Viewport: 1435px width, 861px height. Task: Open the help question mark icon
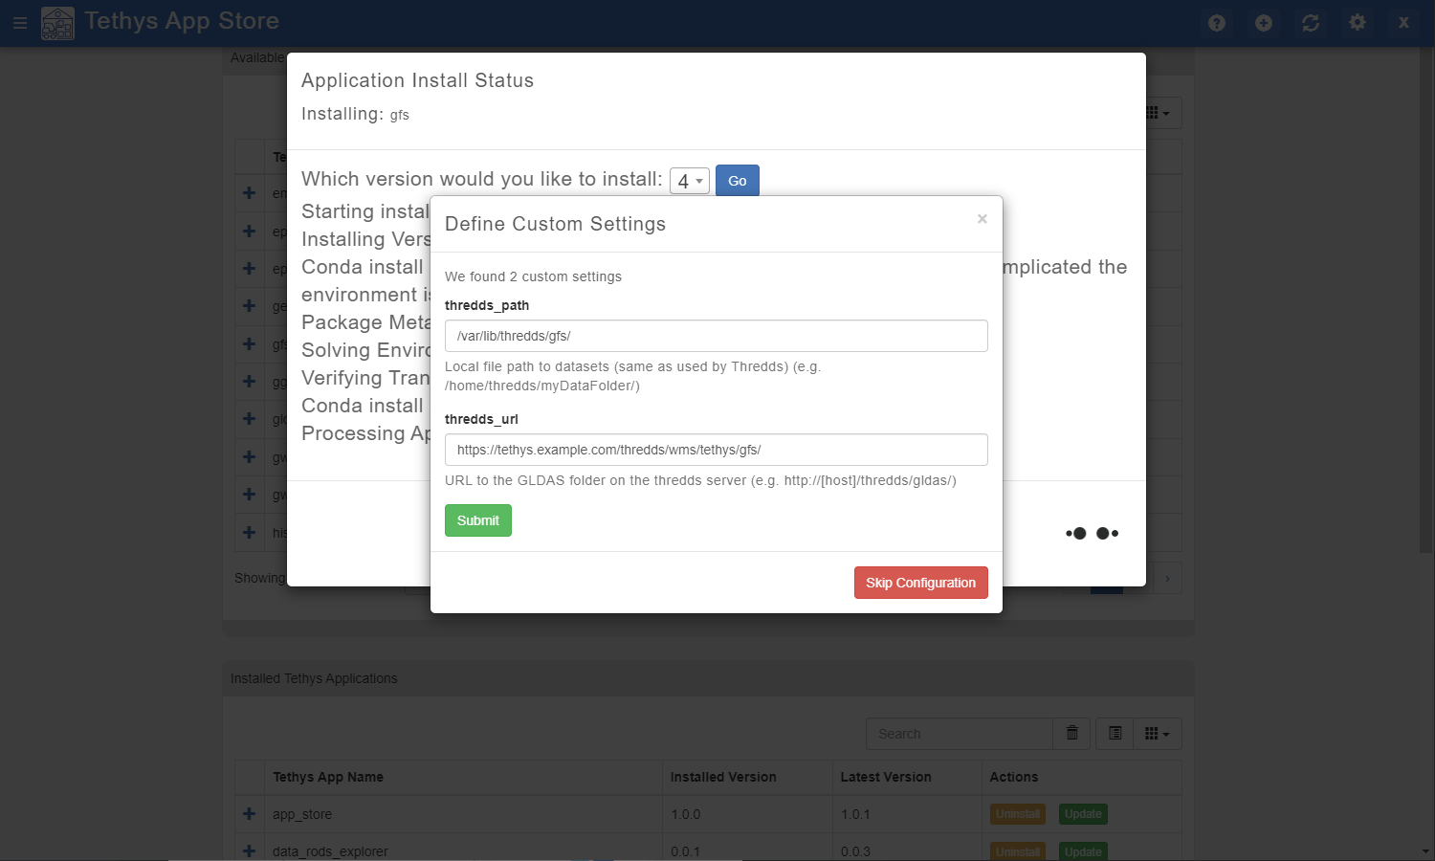tap(1217, 23)
